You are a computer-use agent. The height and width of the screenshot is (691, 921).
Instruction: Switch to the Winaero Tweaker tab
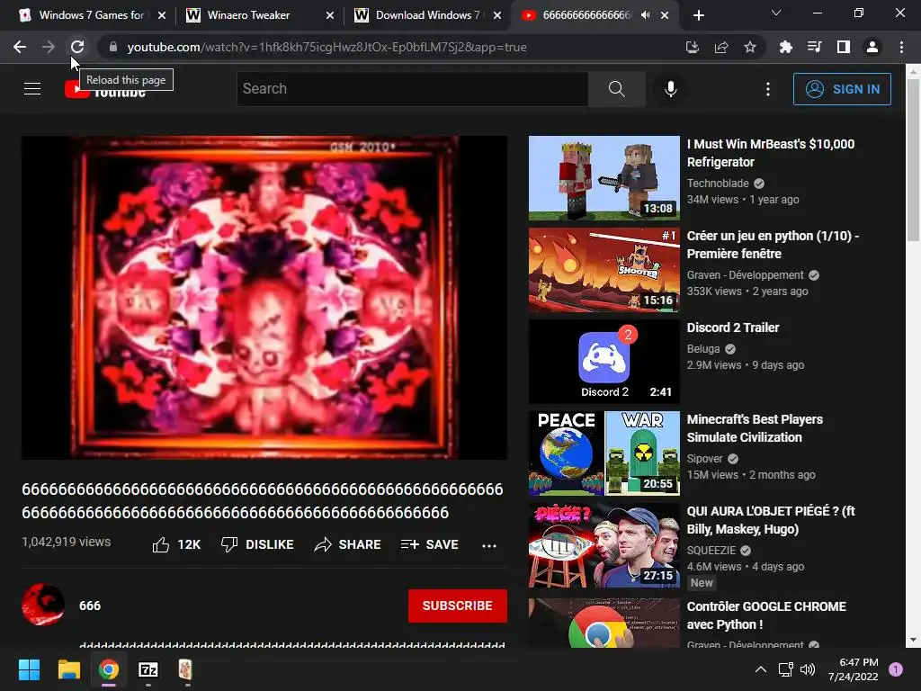(x=248, y=15)
